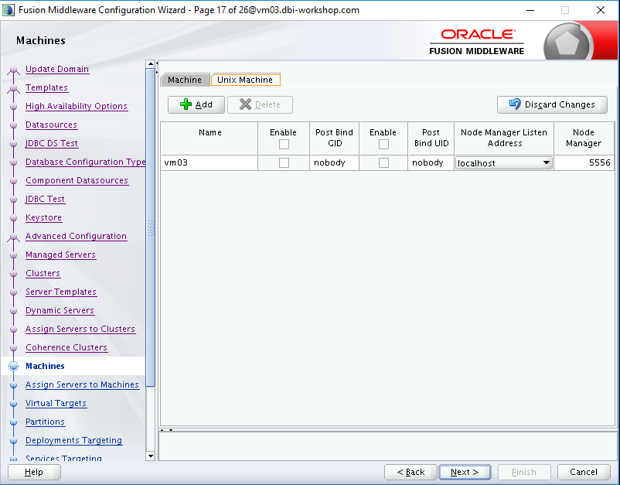This screenshot has height=485, width=620.
Task: Click the Node Manager port 5556 field
Action: (x=584, y=162)
